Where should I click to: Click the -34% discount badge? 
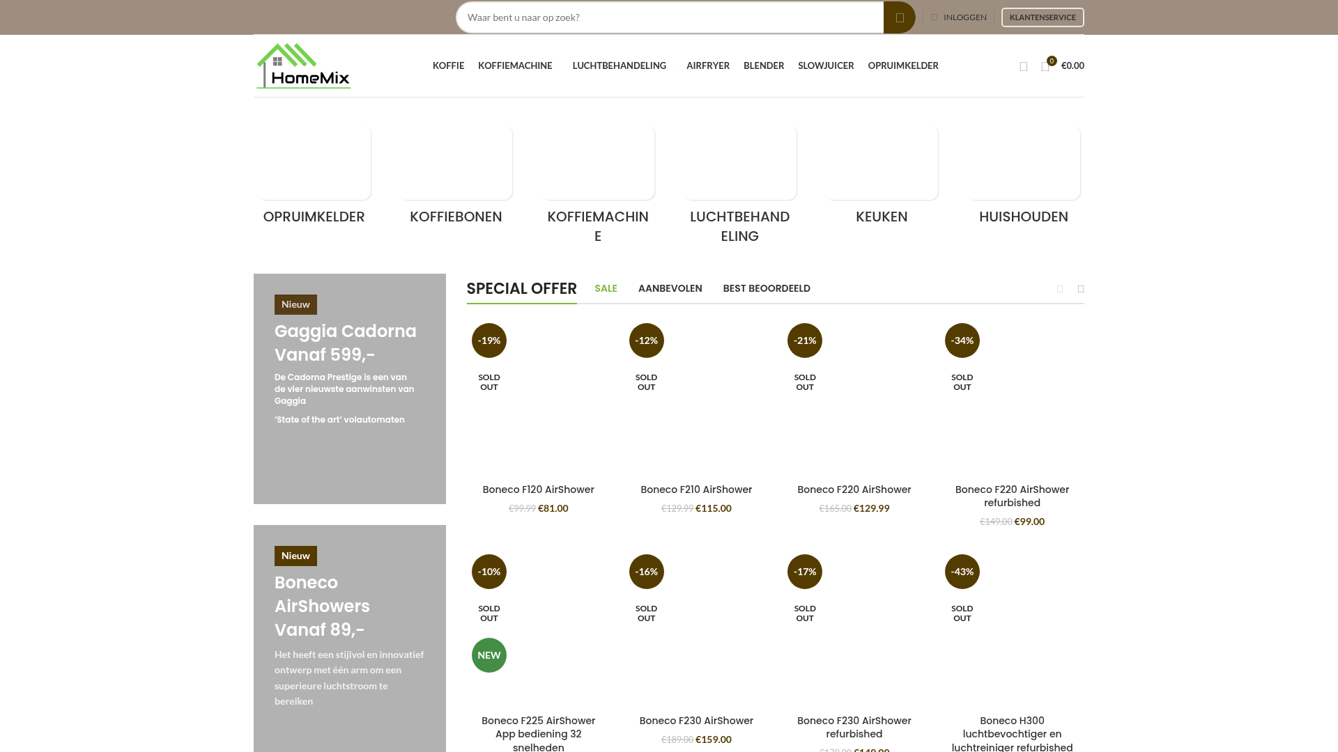962,340
